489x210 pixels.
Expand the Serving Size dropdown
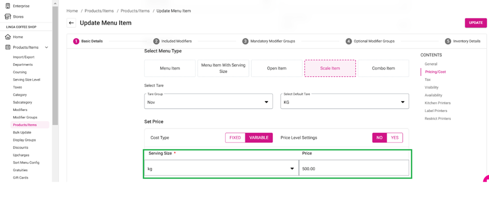tap(292, 169)
